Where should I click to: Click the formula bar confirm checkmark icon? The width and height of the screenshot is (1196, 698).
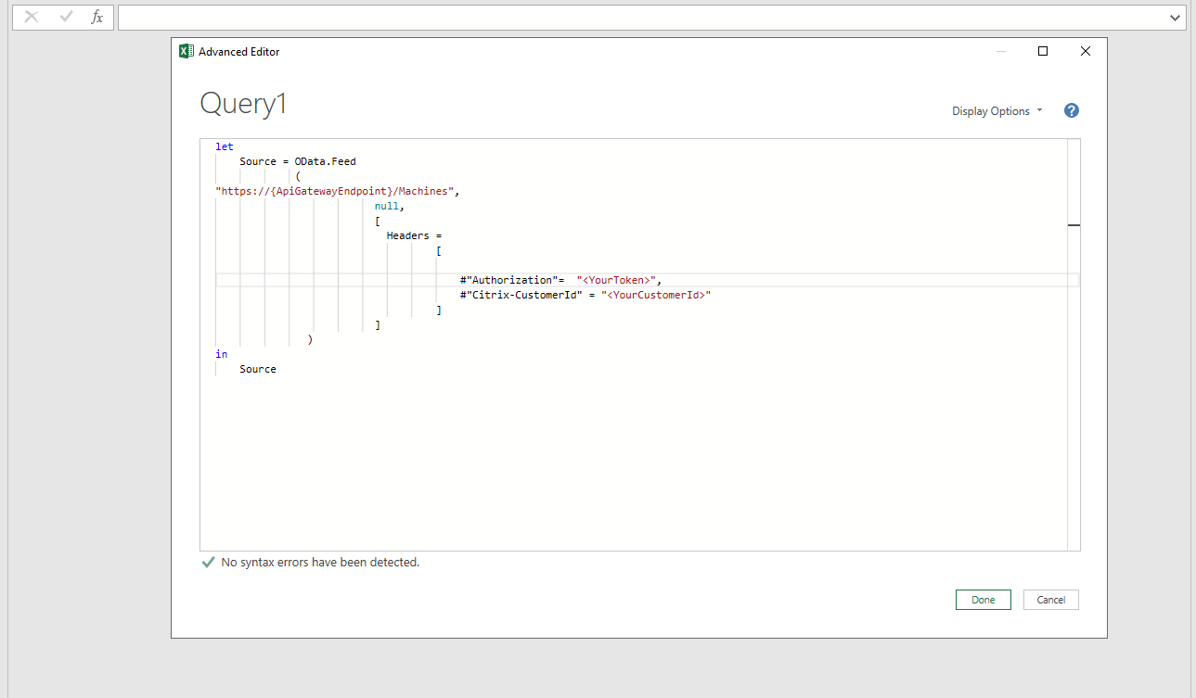click(x=66, y=18)
